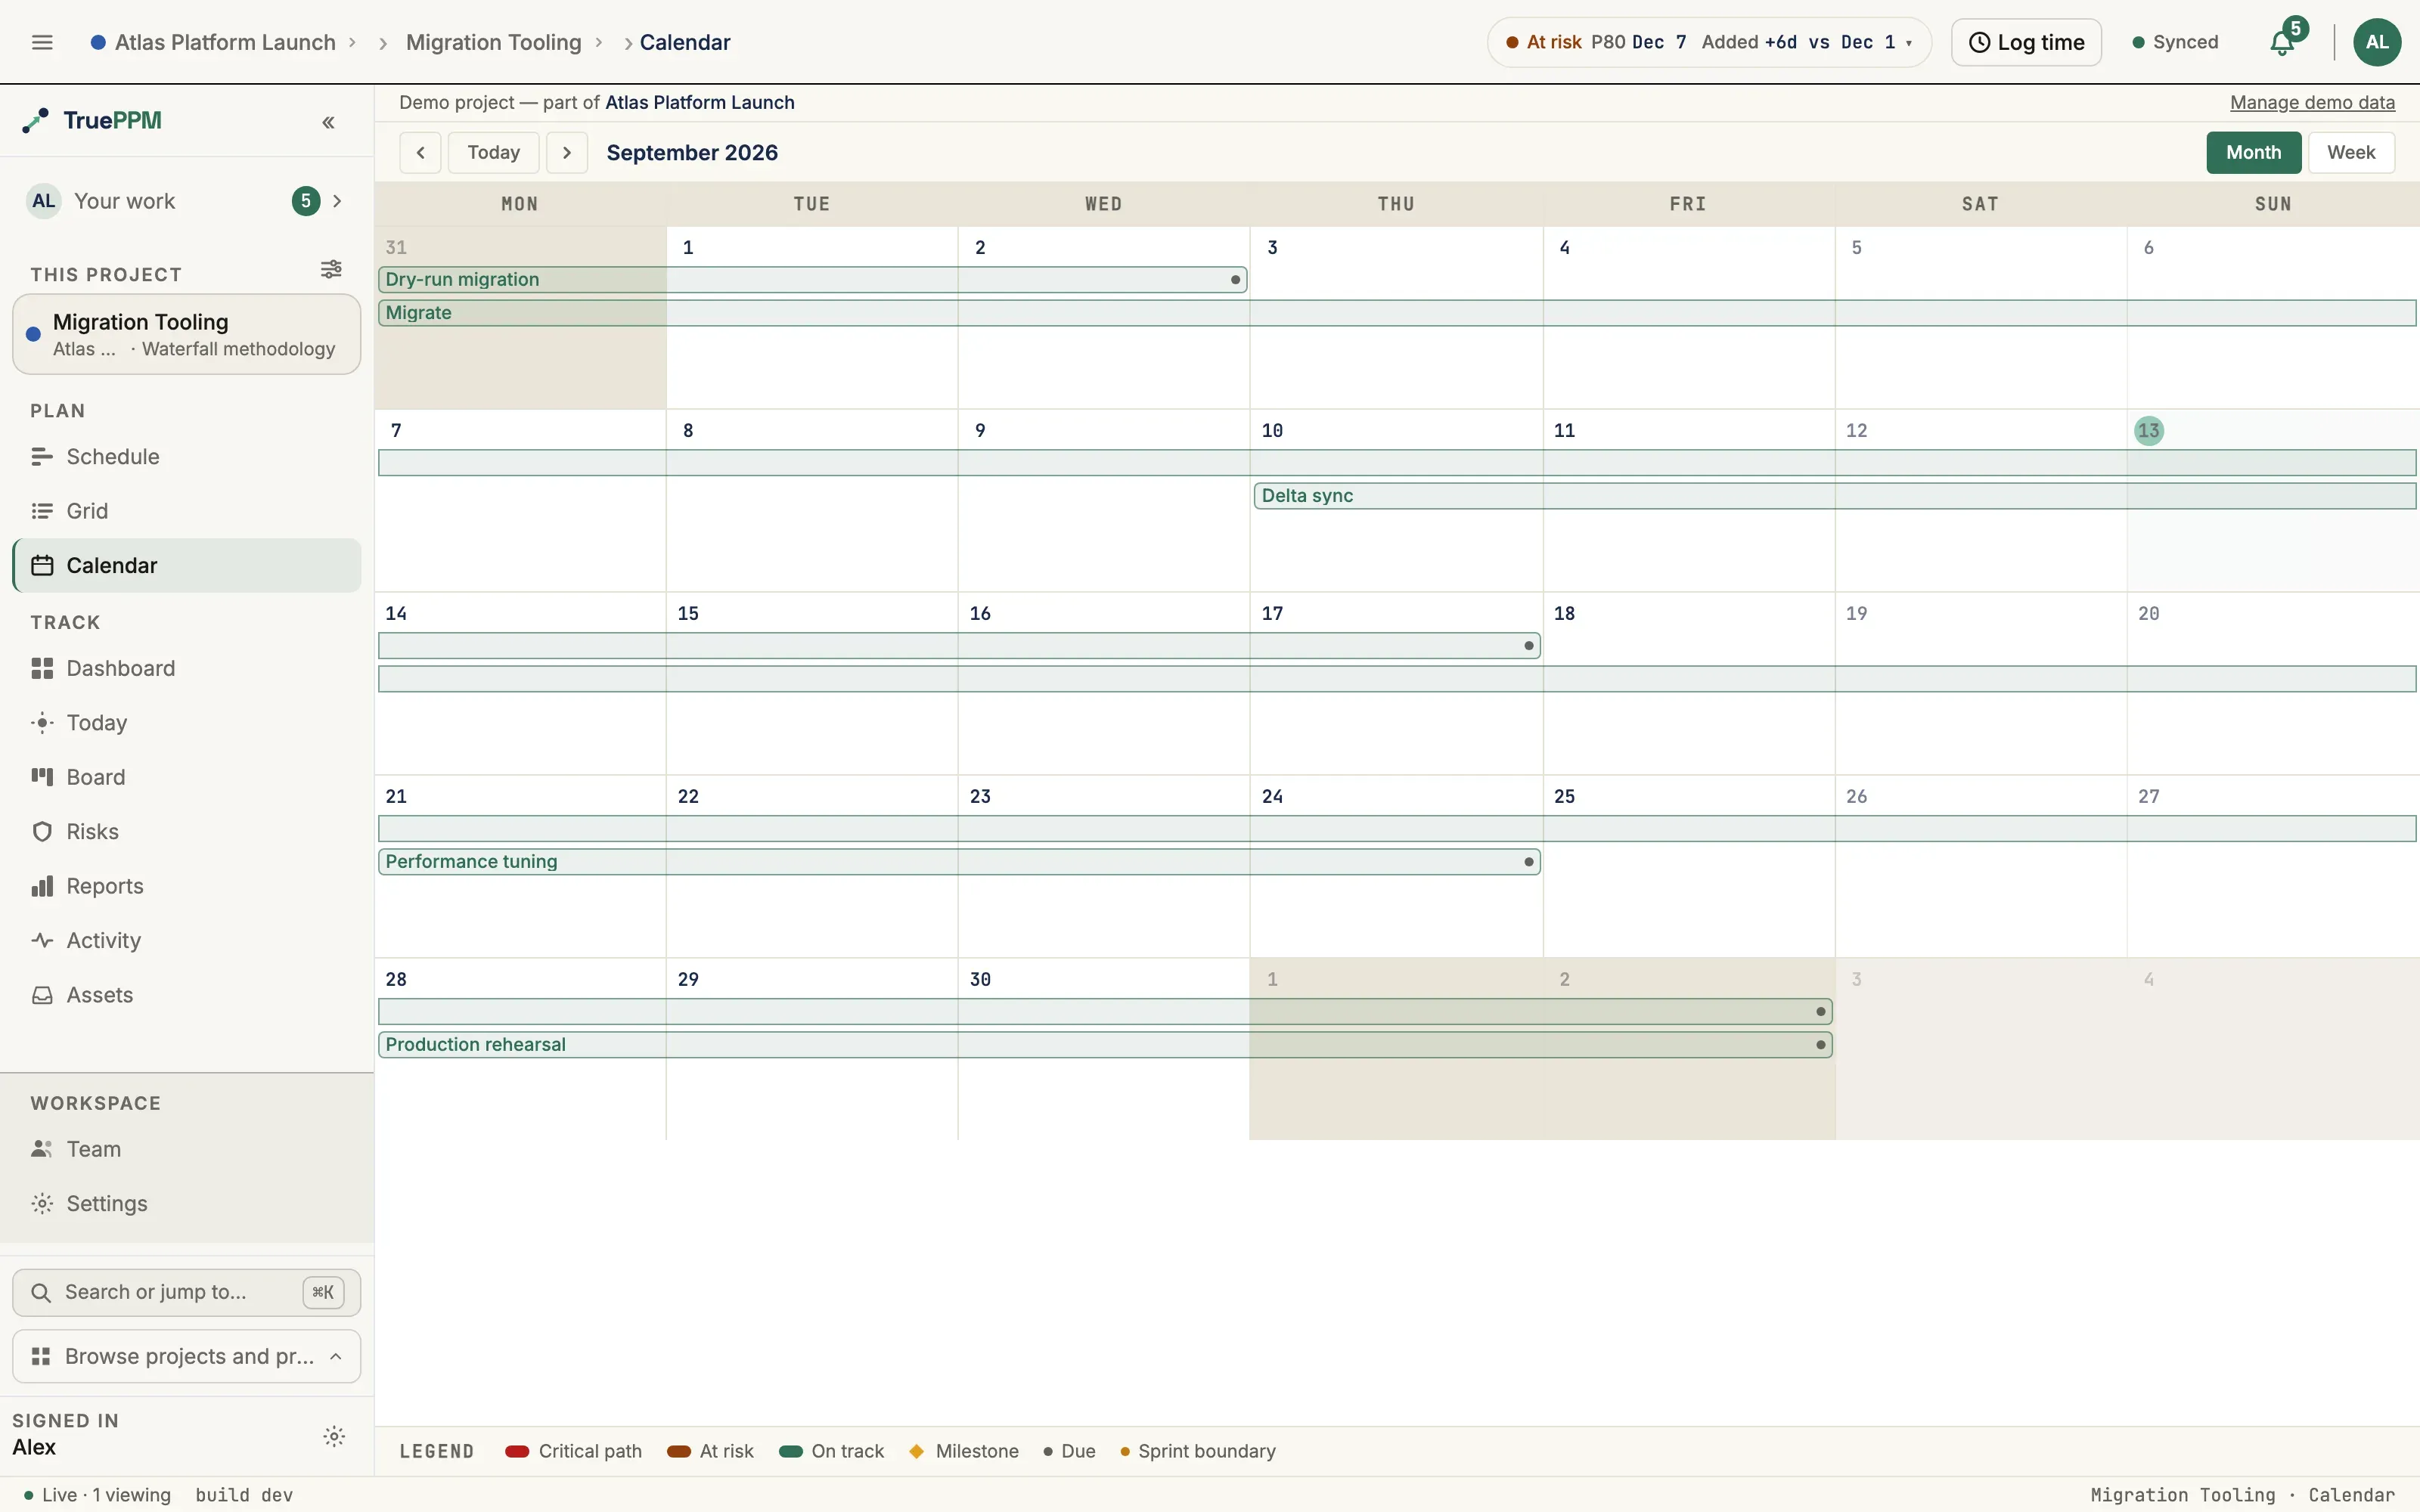Select Migration Tooling project card
Image resolution: width=2420 pixels, height=1512 pixels.
187,334
